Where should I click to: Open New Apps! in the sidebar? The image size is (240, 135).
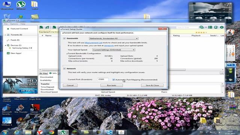click(x=16, y=53)
